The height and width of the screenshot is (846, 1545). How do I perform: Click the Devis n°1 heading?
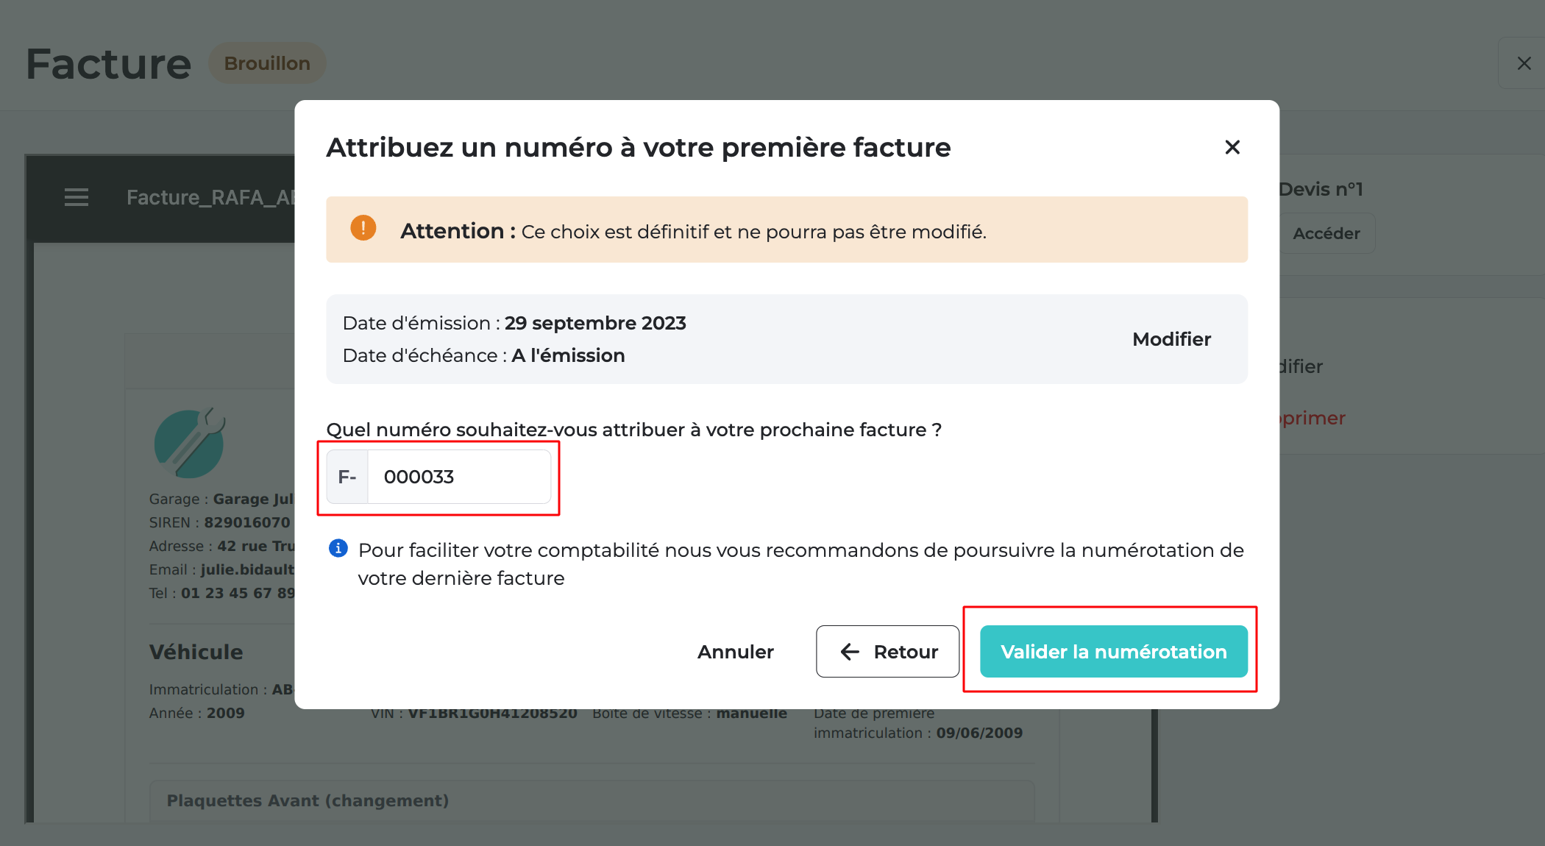pyautogui.click(x=1321, y=189)
